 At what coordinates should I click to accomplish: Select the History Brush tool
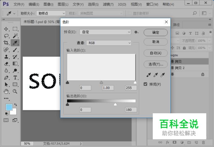coord(15,57)
